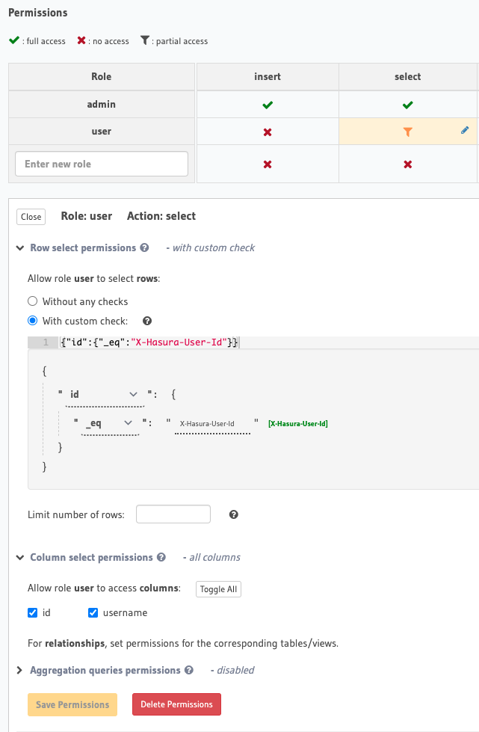Expand Aggregation queries permissions section
Screen dimensions: 479x732
pyautogui.click(x=19, y=671)
